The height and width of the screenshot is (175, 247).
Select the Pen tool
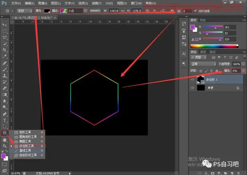(5, 114)
